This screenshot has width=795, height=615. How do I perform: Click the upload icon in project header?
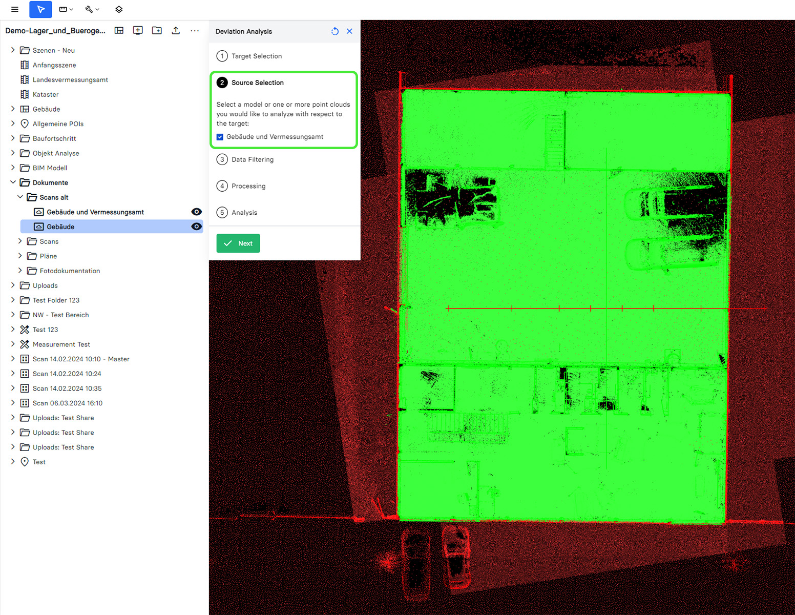click(176, 31)
